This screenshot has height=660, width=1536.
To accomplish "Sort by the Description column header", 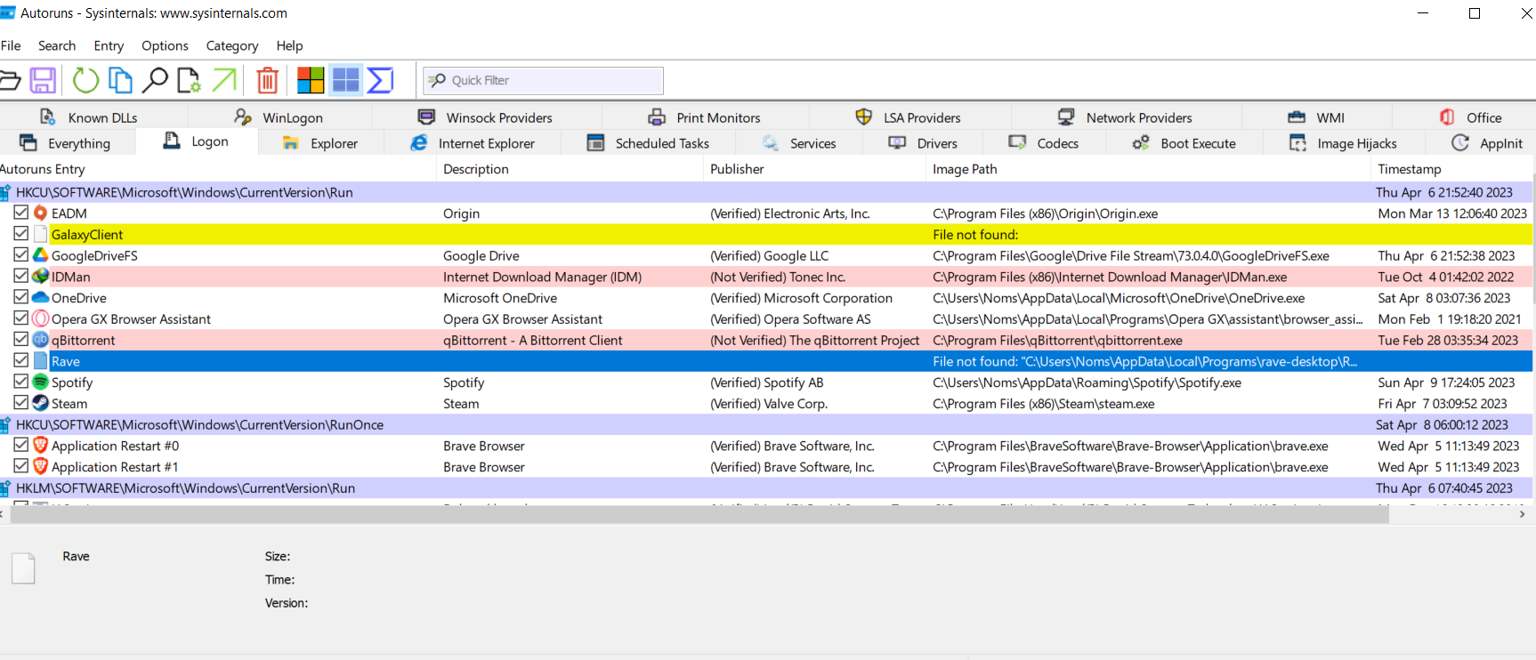I will pos(570,169).
